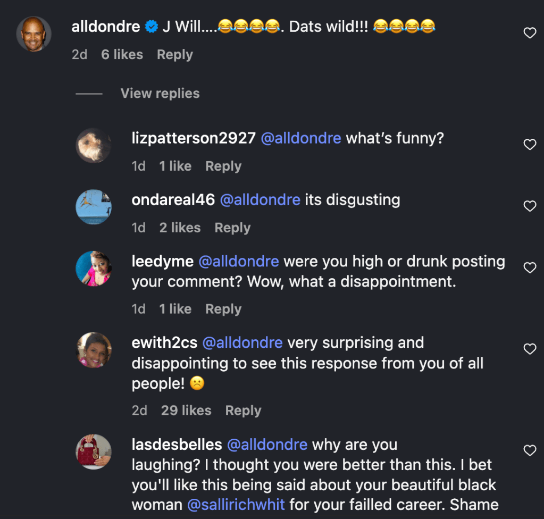Like lizpatterson2927's "what's funny?" reply
Screen dimensions: 544x519
[530, 145]
